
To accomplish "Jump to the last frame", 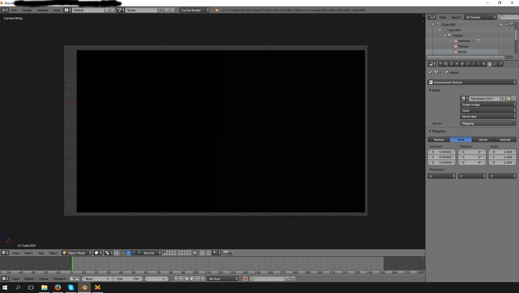I will coord(203,279).
